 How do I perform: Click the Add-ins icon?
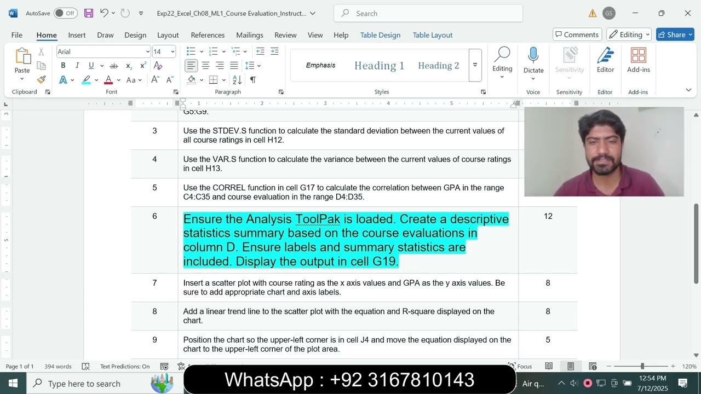(x=639, y=56)
